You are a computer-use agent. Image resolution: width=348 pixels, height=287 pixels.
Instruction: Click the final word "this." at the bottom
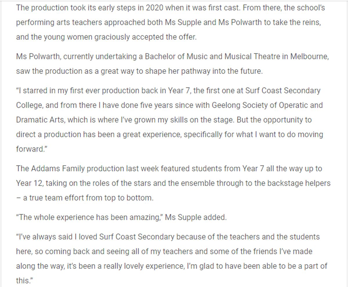pyautogui.click(x=24, y=281)
